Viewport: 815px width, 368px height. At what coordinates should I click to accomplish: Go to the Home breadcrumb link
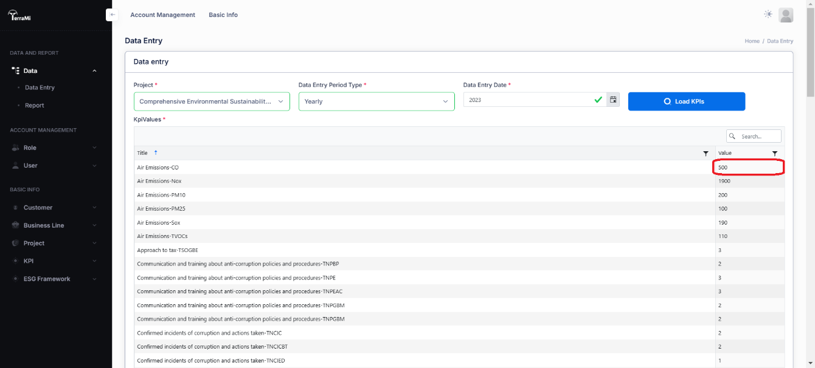(x=752, y=41)
